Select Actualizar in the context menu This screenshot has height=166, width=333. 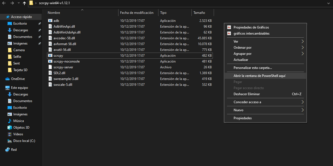[x=241, y=60]
